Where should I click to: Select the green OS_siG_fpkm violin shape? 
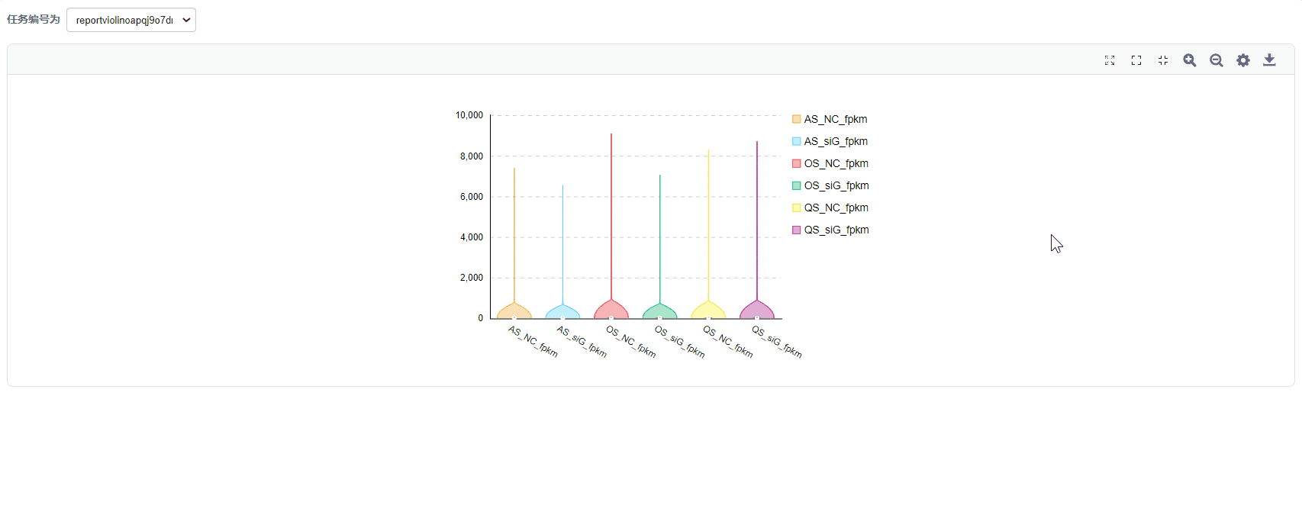point(660,312)
